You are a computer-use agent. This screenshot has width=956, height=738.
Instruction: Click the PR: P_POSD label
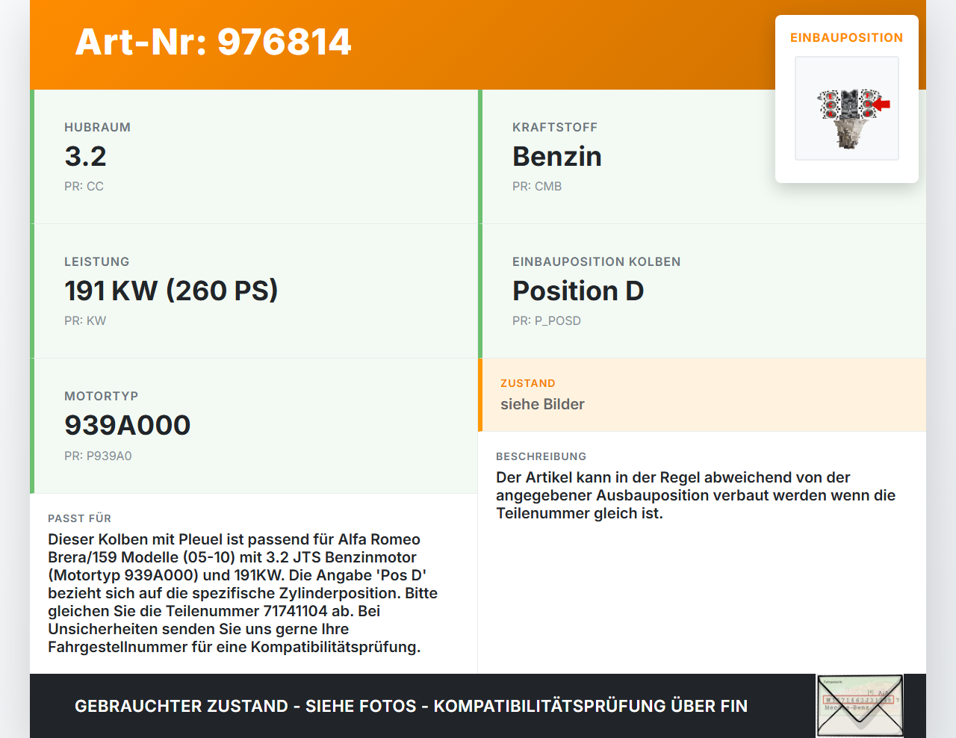point(546,321)
